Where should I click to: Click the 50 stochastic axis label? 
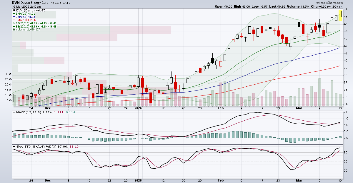[x=346, y=162]
